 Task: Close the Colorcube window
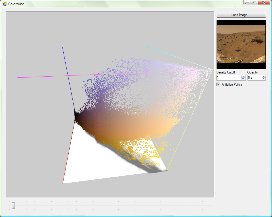point(264,3)
